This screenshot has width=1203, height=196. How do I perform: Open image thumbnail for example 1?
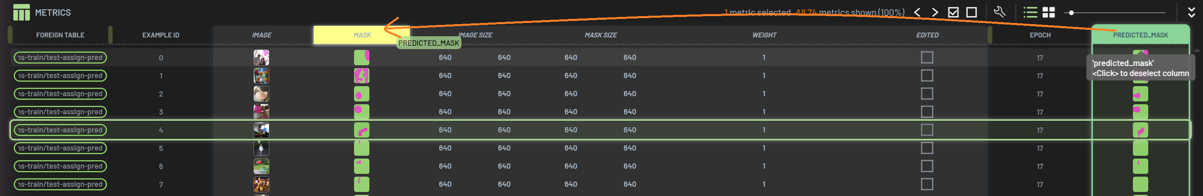pos(261,75)
